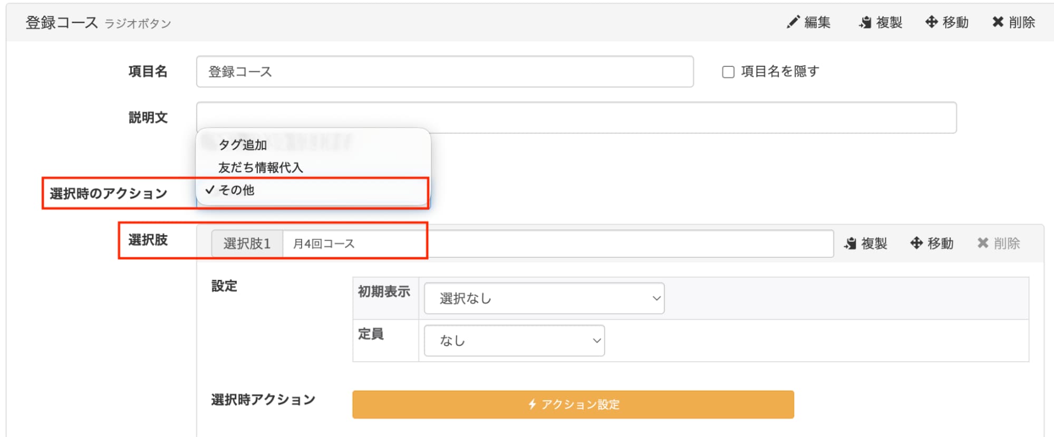Click the 設定 section label
The width and height of the screenshot is (1054, 437).
point(224,286)
